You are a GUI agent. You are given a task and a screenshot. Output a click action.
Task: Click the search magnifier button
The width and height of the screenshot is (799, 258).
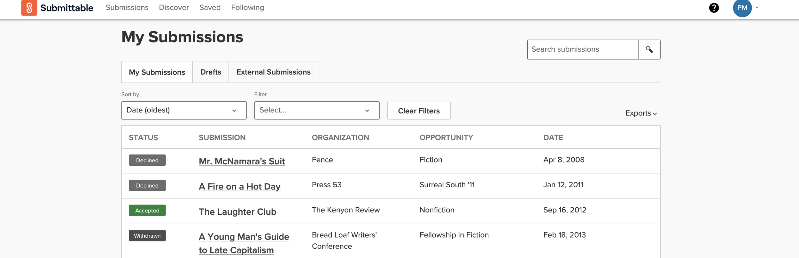coord(649,49)
